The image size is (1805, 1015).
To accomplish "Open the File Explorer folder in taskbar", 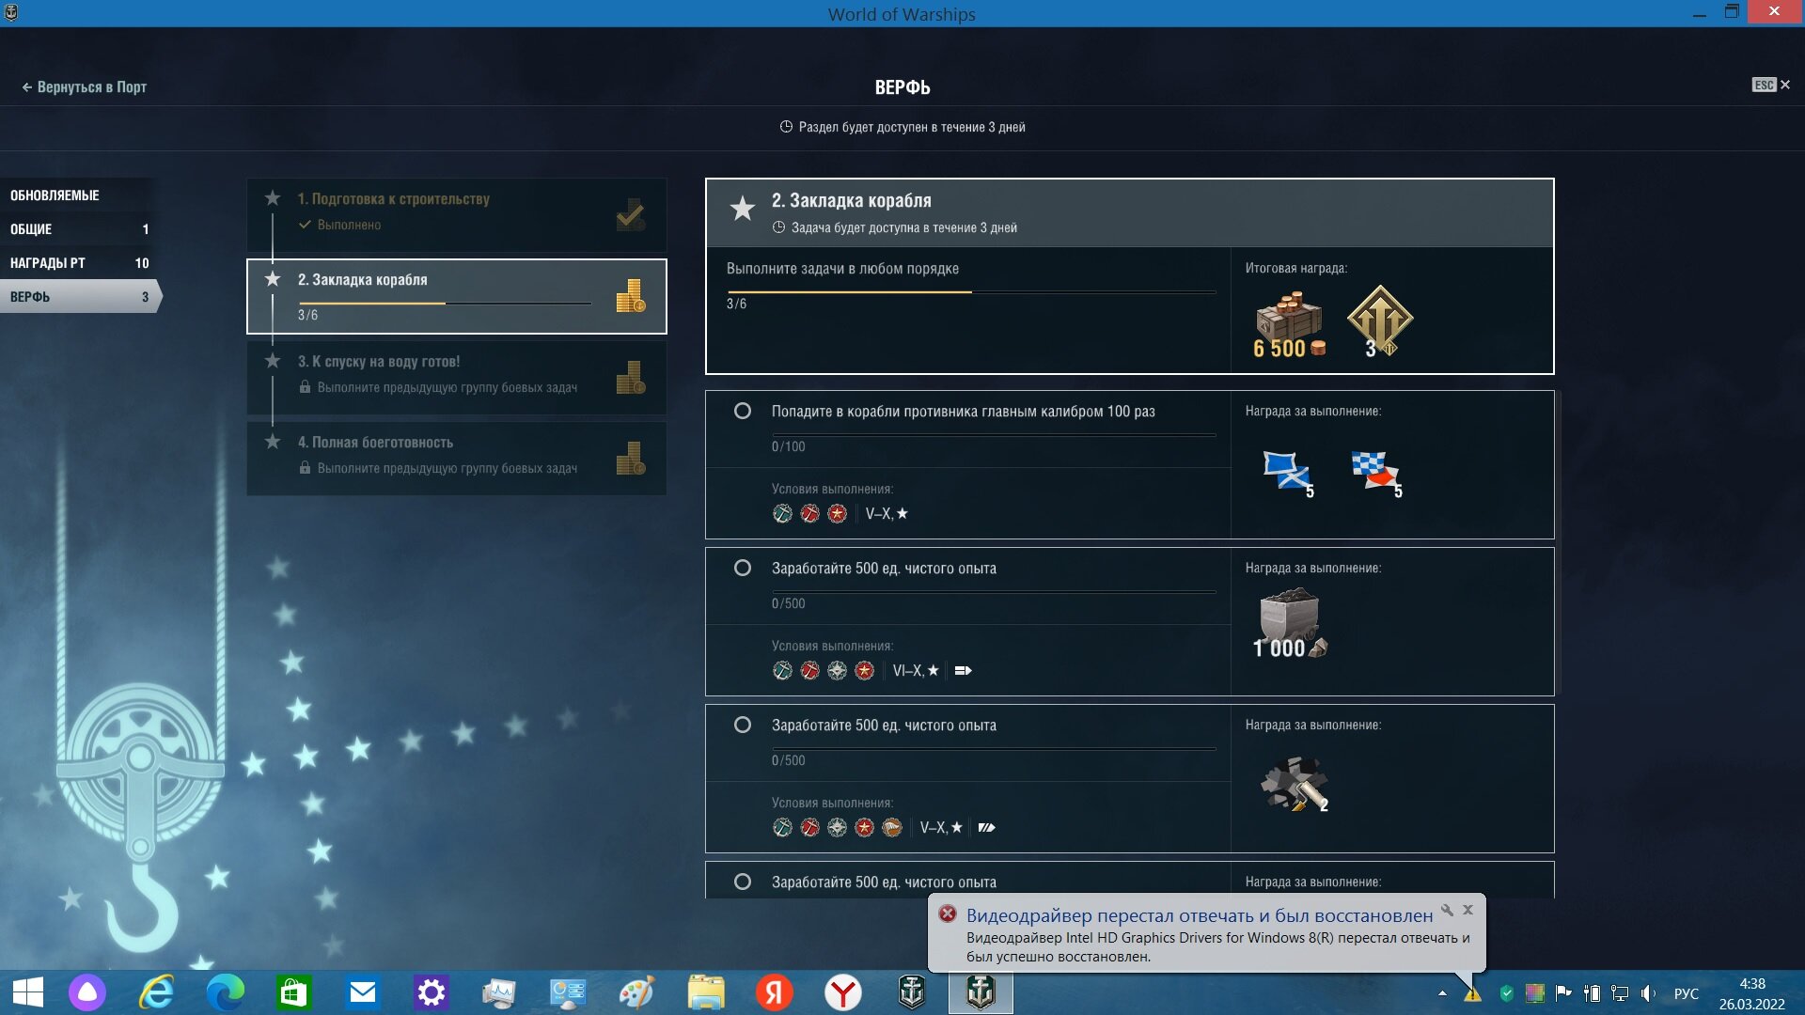I will point(706,992).
